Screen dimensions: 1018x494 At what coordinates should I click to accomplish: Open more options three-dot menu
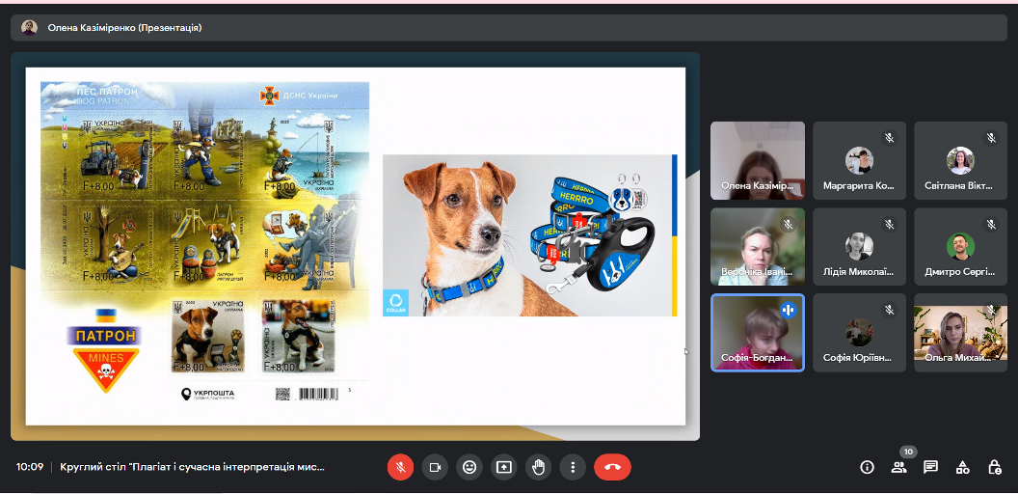[573, 467]
